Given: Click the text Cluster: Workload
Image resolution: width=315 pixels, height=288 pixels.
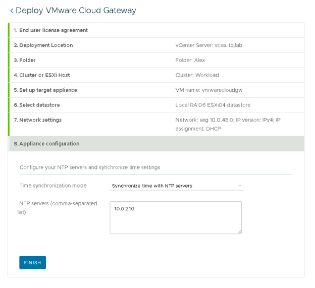Looking at the screenshot, I should (x=197, y=75).
